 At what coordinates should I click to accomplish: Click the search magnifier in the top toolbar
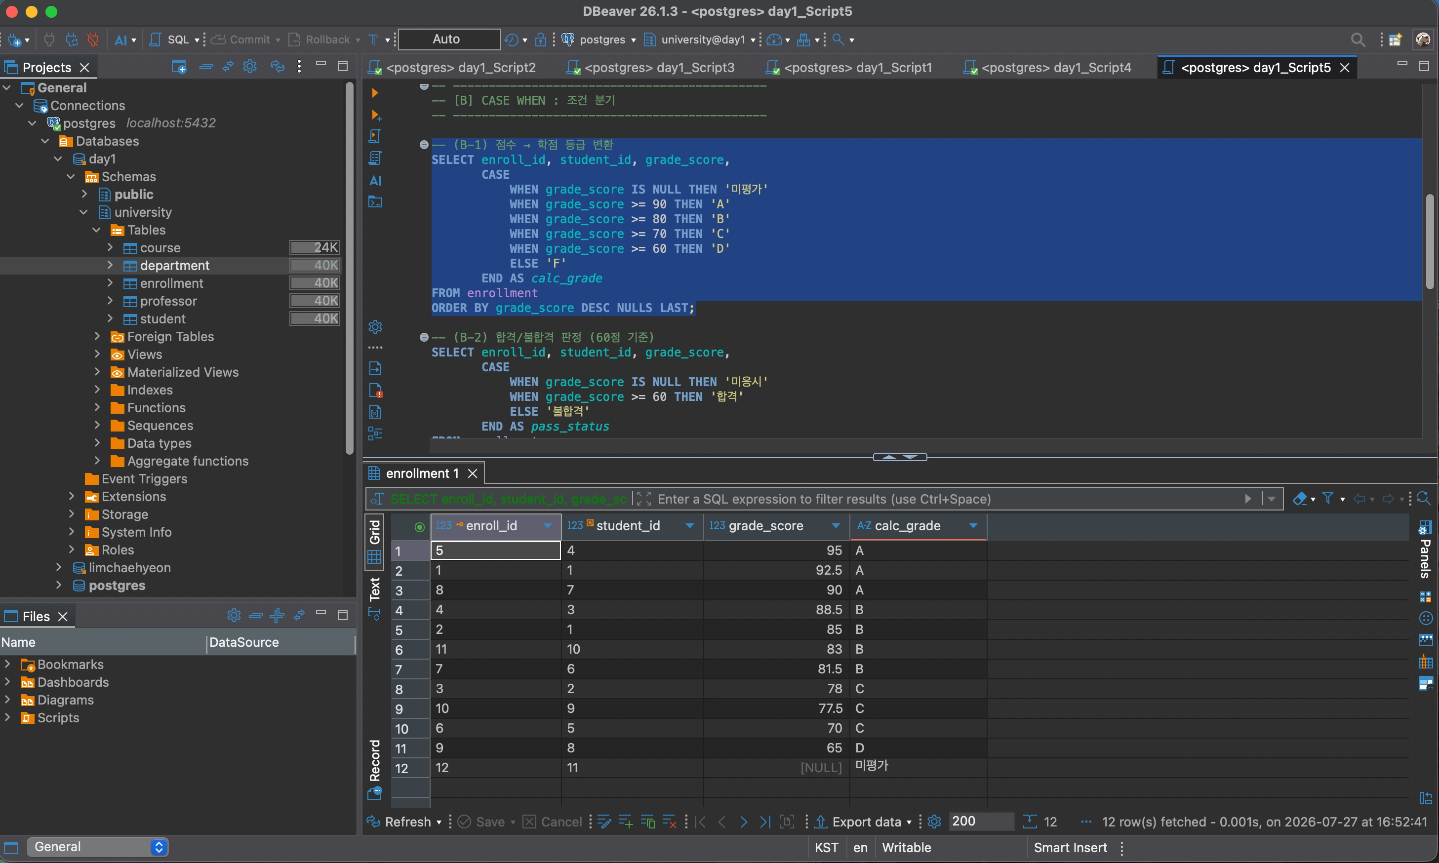point(1358,39)
